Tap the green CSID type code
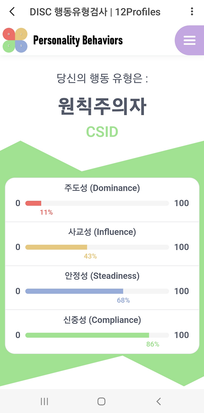This screenshot has height=413, width=204. pyautogui.click(x=102, y=132)
